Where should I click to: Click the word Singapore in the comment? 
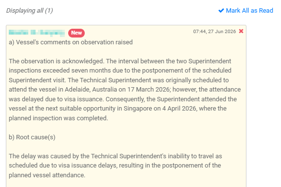138,109
